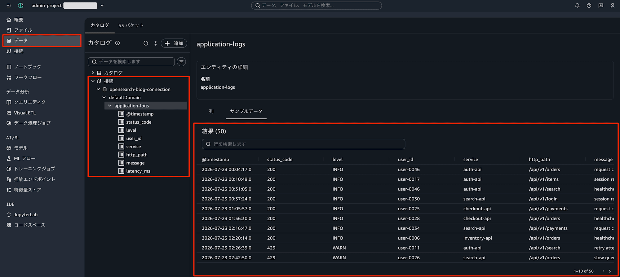Screen dimensions: 620x277
Task: Click the info icon beside カタログ heading
Action: (x=117, y=43)
